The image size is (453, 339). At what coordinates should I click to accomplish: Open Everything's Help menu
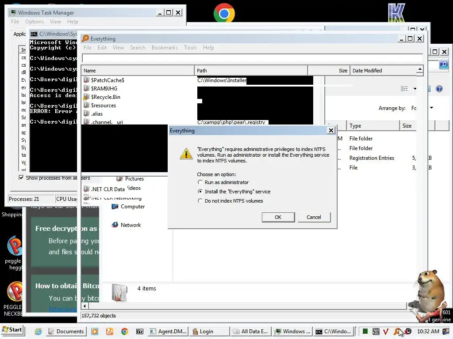(208, 48)
